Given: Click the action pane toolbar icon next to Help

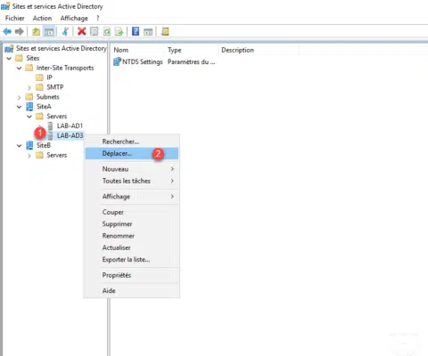Looking at the screenshot, I should 148,31.
